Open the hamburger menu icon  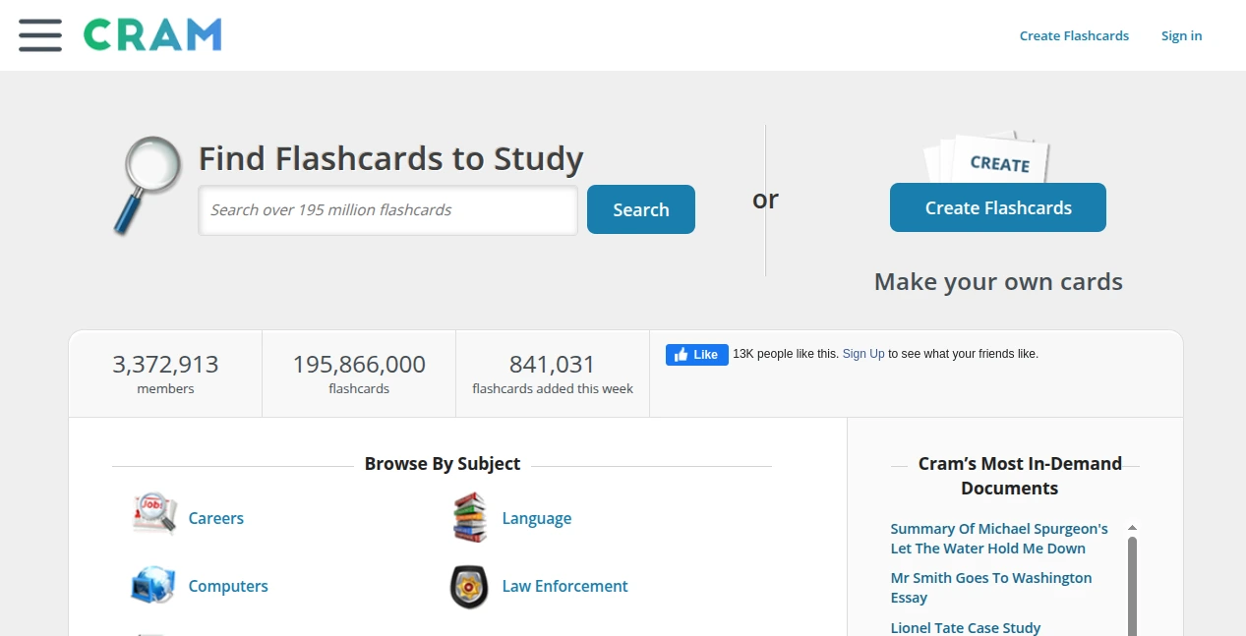[40, 35]
